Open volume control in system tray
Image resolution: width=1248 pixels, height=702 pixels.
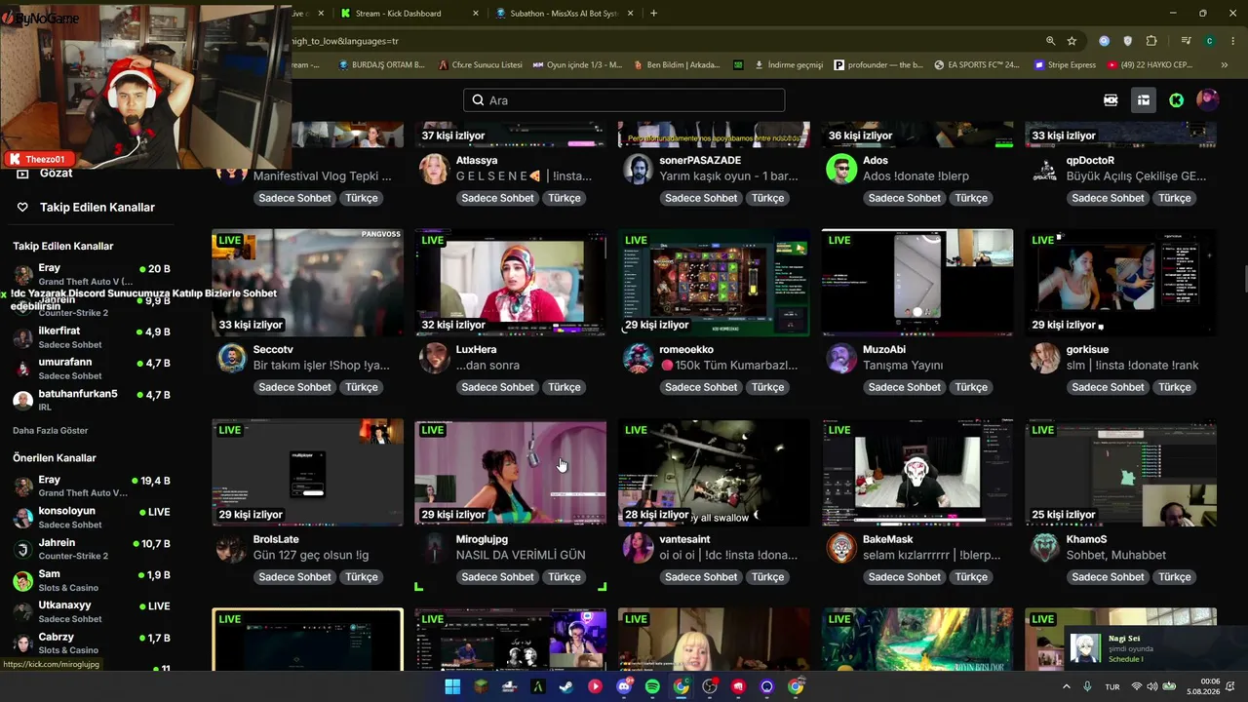point(1151,686)
